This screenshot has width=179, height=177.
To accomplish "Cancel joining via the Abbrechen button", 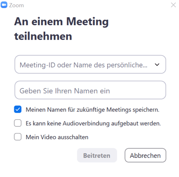I will point(145,155).
